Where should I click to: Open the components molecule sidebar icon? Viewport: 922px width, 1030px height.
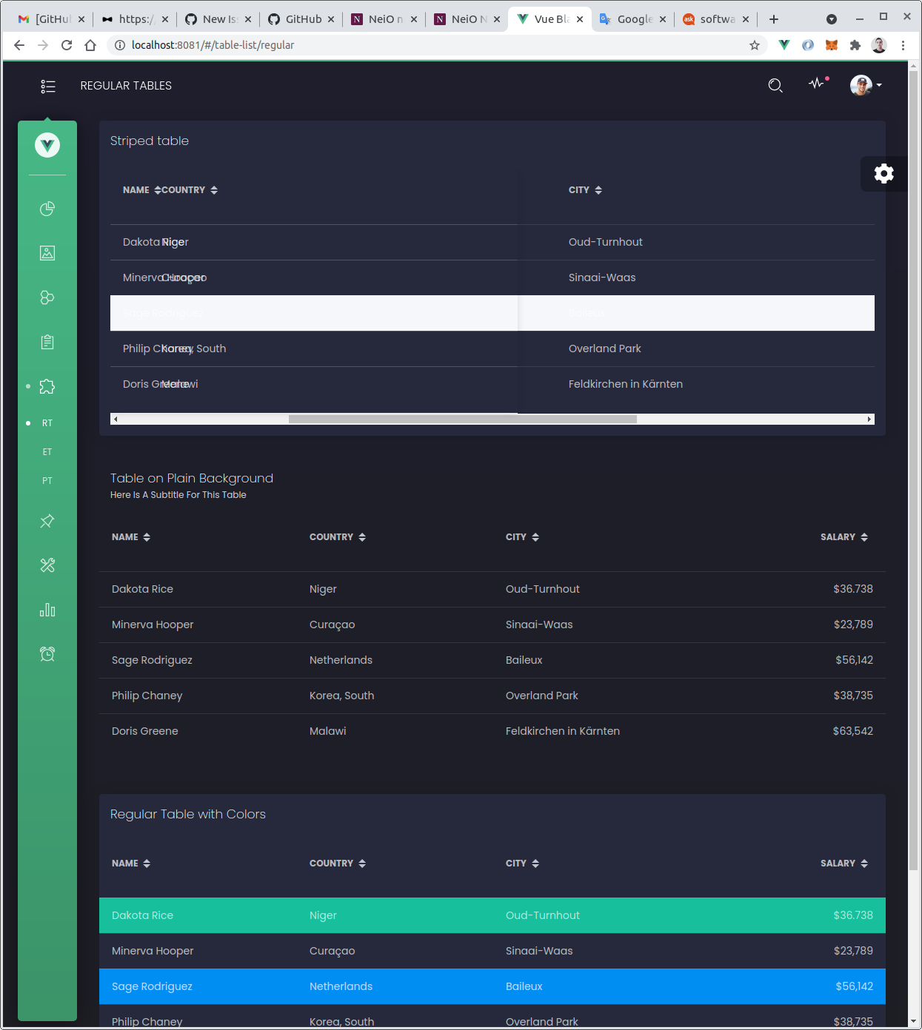[x=47, y=297]
